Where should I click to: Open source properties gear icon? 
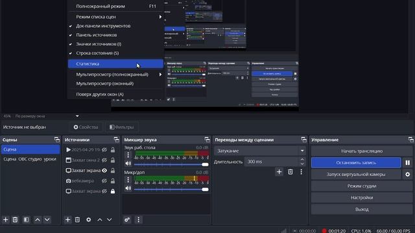point(88,219)
